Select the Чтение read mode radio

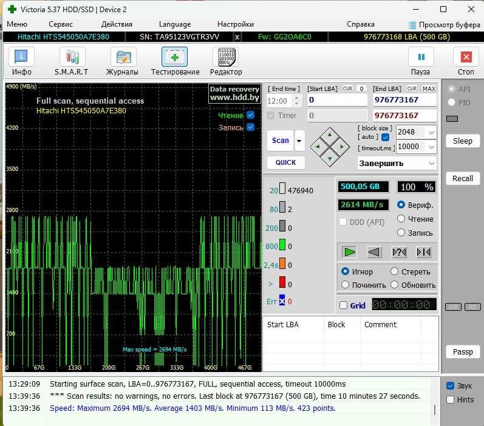pos(401,219)
